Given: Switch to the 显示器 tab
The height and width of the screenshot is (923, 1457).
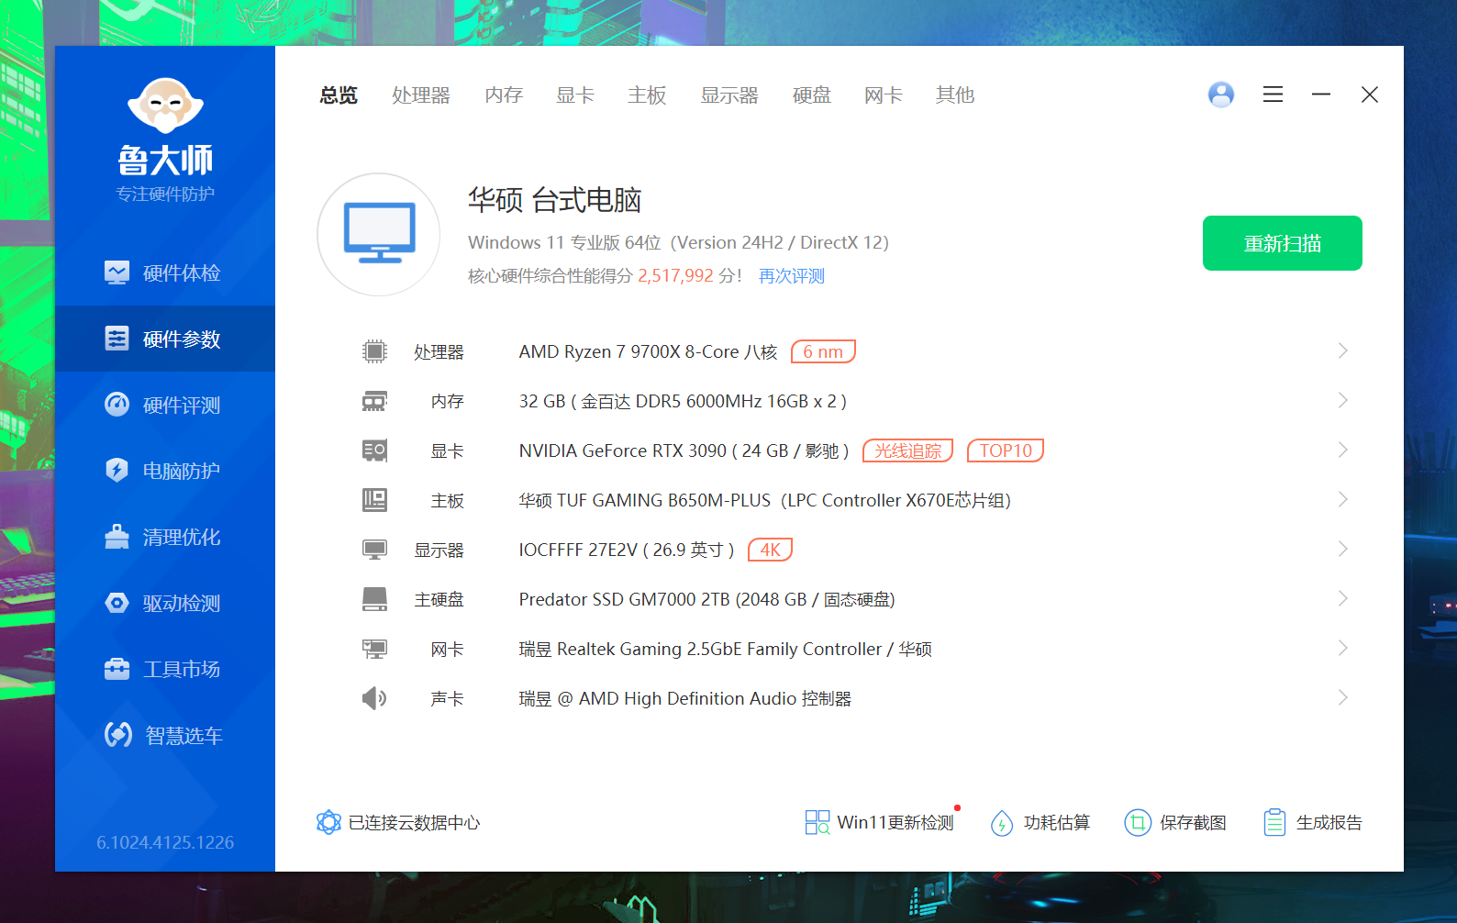Looking at the screenshot, I should click(x=729, y=95).
